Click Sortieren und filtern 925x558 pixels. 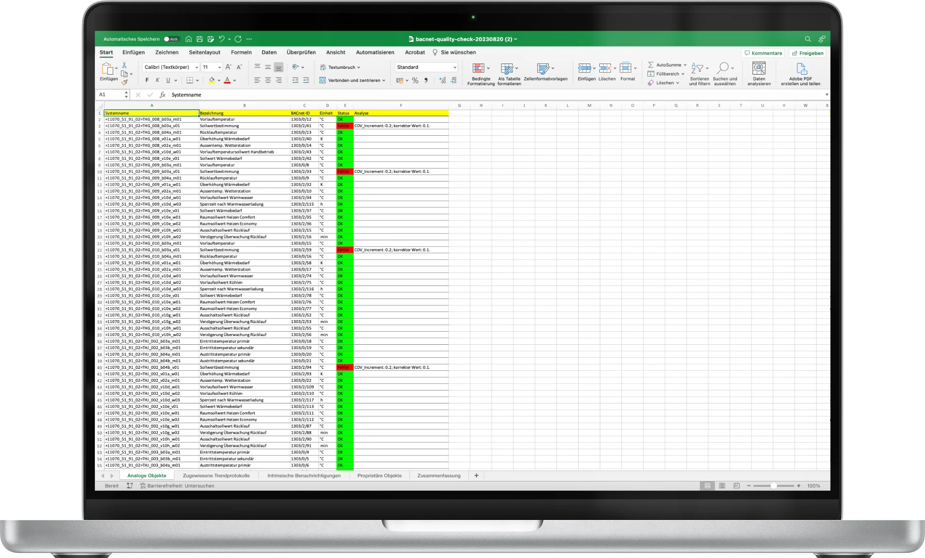click(x=700, y=74)
